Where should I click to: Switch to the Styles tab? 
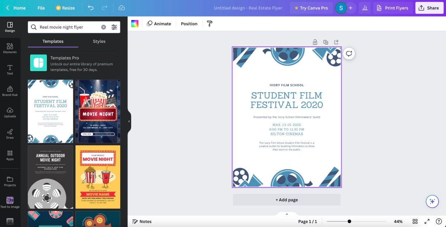pyautogui.click(x=99, y=41)
